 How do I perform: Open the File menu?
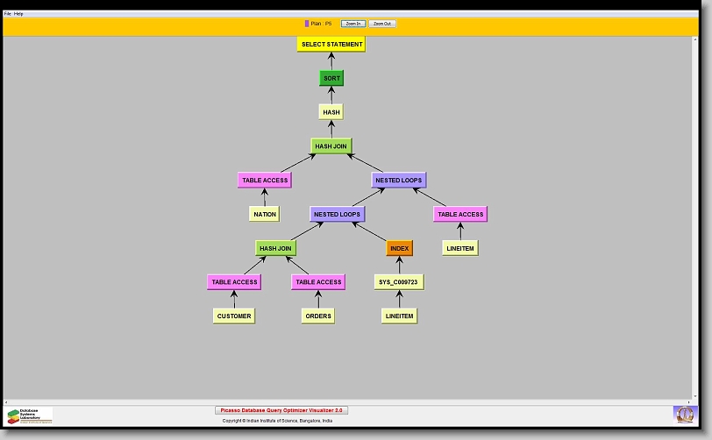pos(8,14)
